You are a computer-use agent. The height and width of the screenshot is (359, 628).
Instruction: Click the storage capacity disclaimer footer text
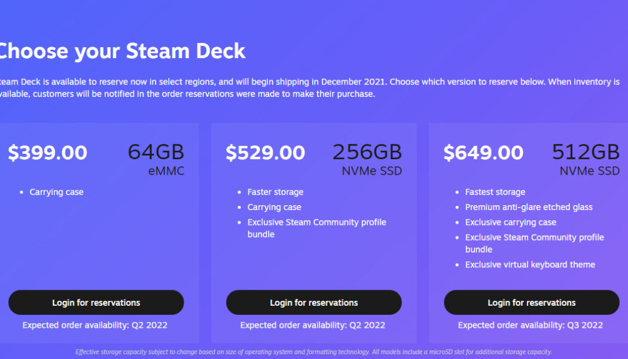[314, 352]
